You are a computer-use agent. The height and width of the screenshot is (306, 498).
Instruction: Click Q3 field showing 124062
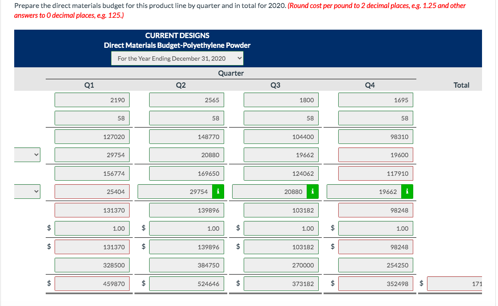tap(281, 174)
